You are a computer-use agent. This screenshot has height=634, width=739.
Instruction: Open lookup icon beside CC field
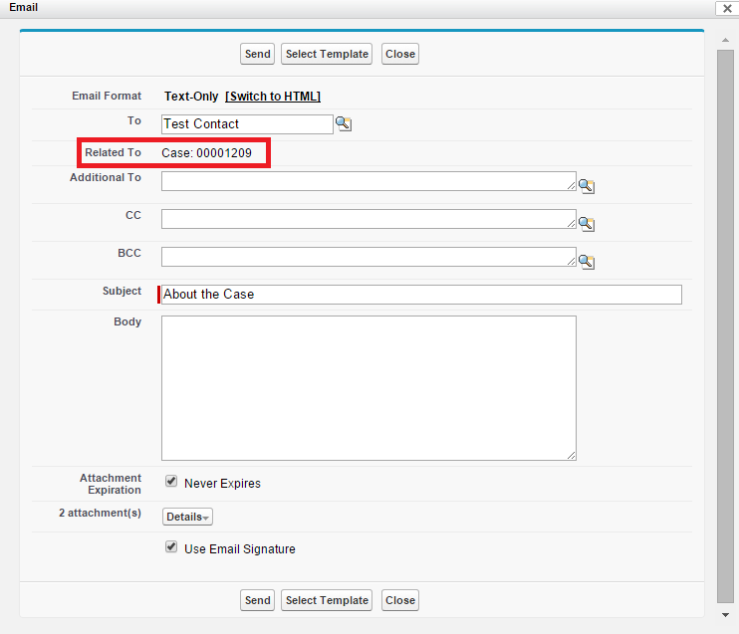(x=587, y=224)
